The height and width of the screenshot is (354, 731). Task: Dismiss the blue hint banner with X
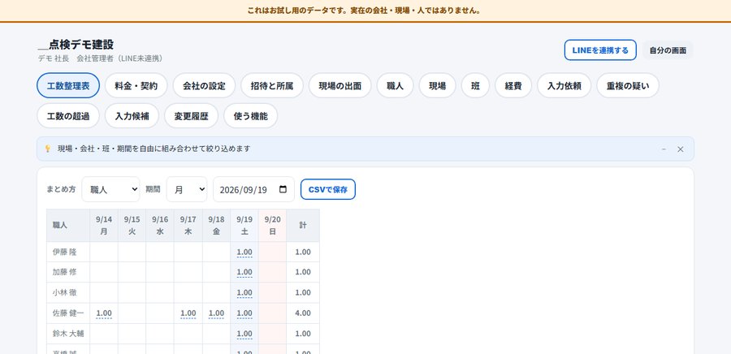click(680, 149)
